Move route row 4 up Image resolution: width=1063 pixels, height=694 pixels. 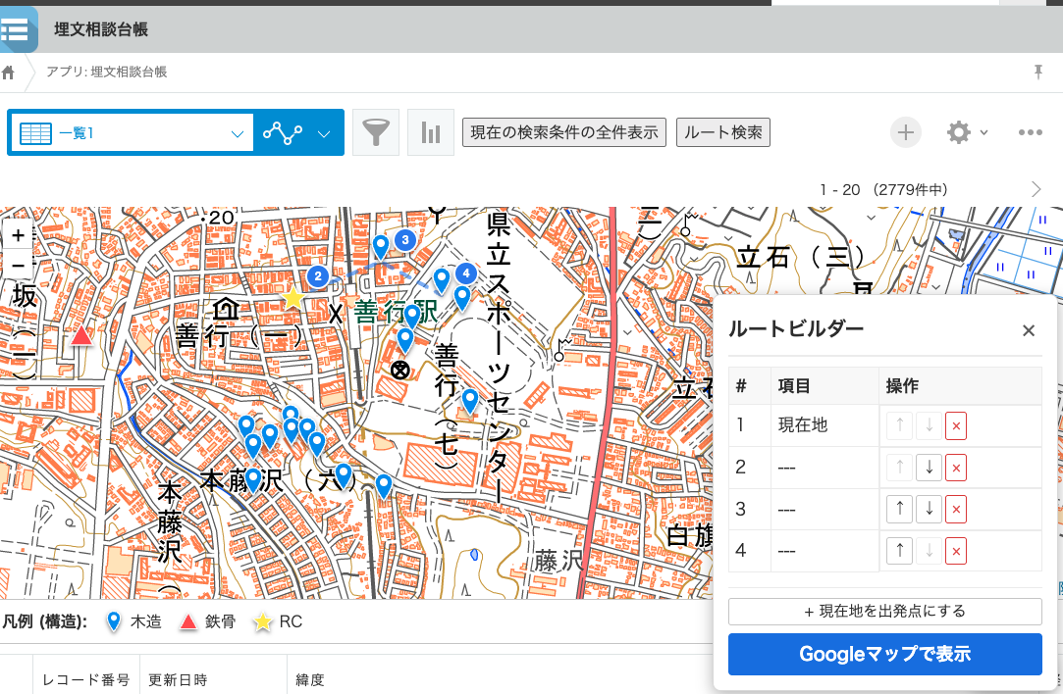[x=900, y=551]
